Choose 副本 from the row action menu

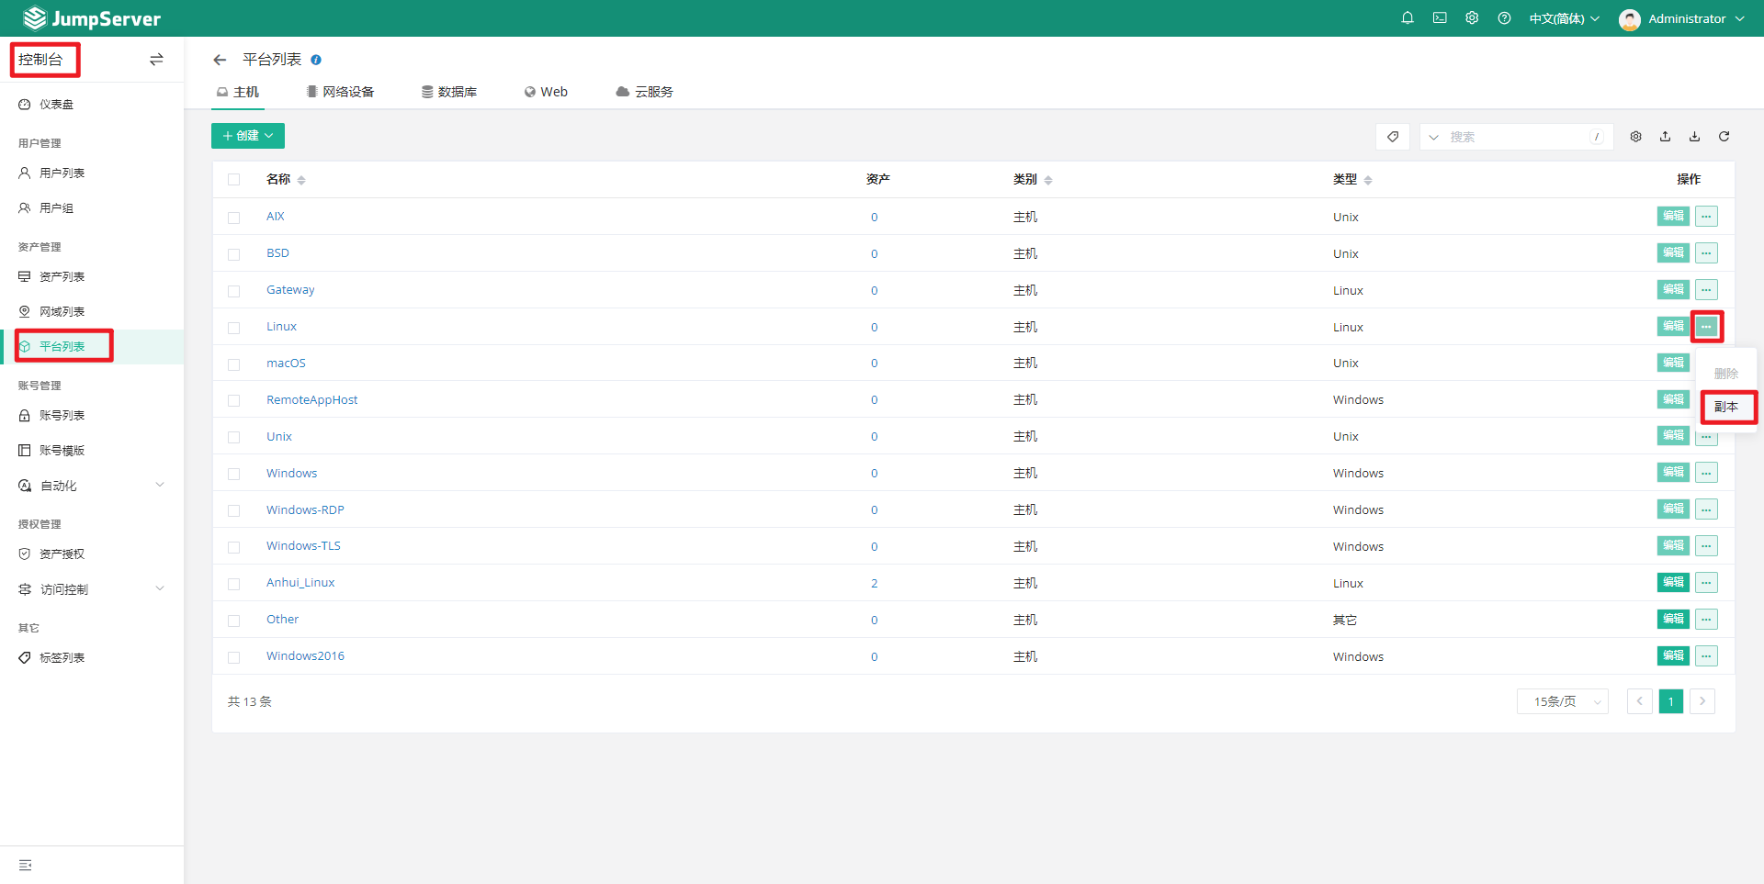[1726, 407]
